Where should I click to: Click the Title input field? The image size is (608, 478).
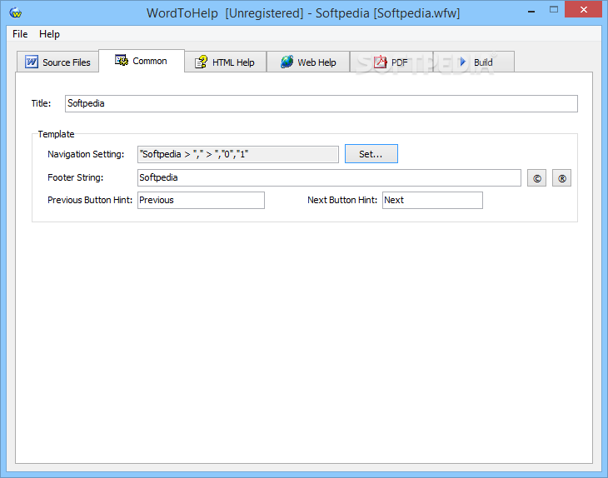321,103
